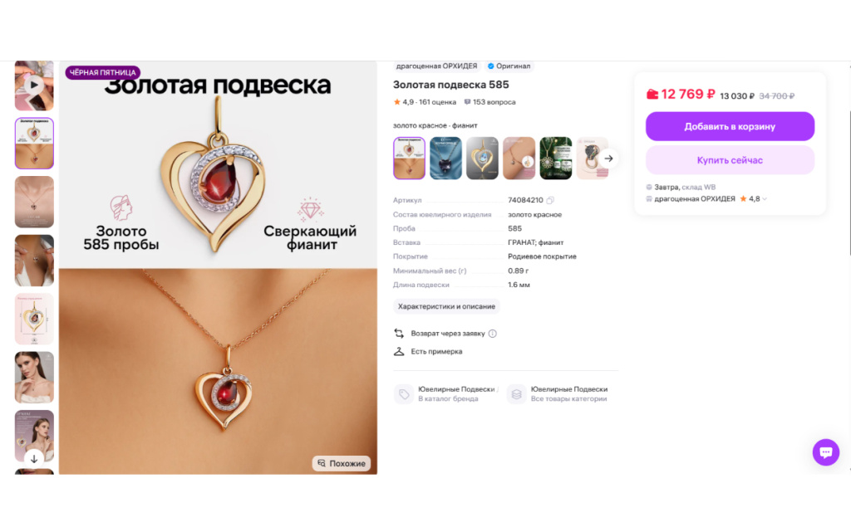
Task: Open Характеристики и описание
Action: 446,306
